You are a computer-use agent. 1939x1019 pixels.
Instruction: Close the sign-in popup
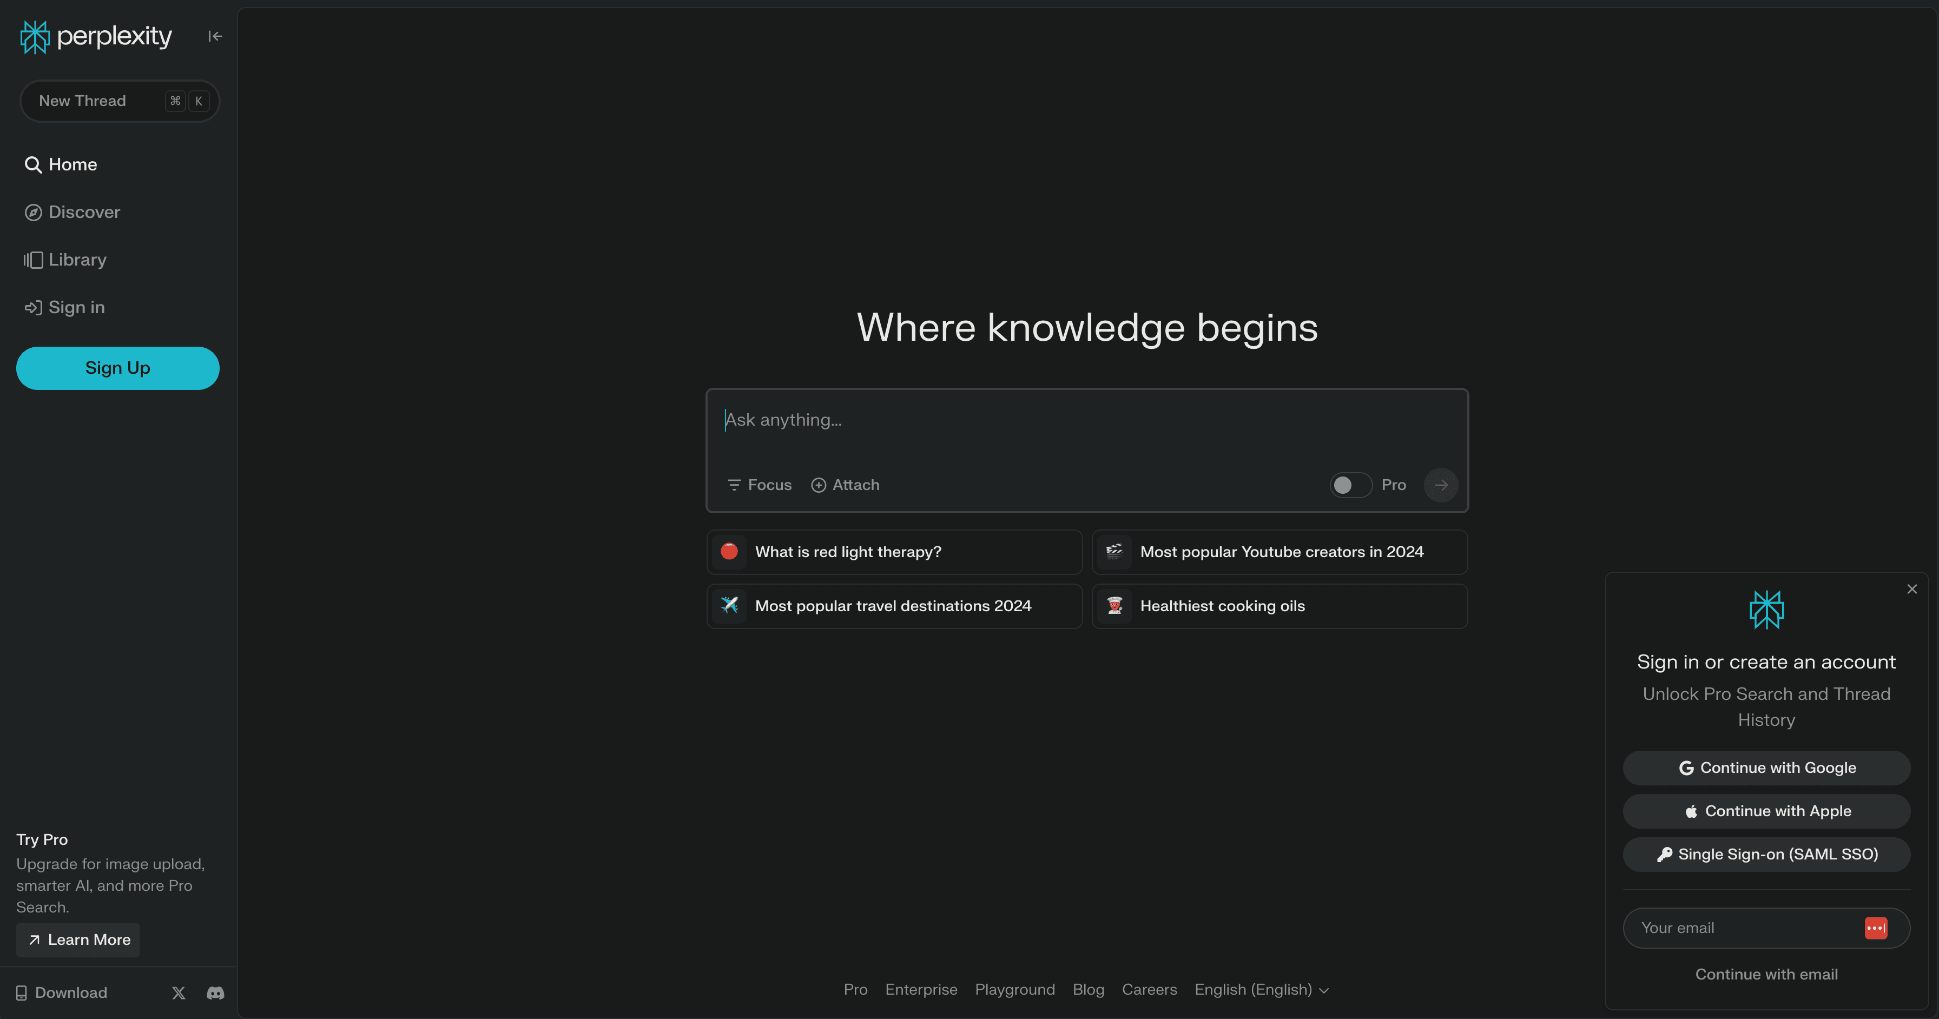(x=1912, y=589)
